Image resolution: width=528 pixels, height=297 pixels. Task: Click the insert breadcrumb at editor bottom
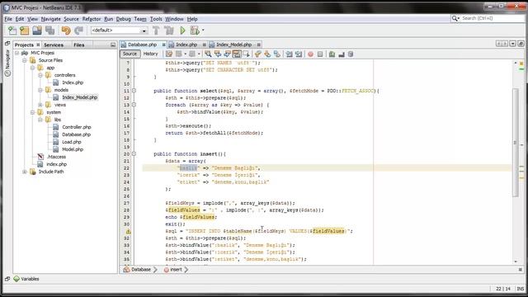(173, 270)
